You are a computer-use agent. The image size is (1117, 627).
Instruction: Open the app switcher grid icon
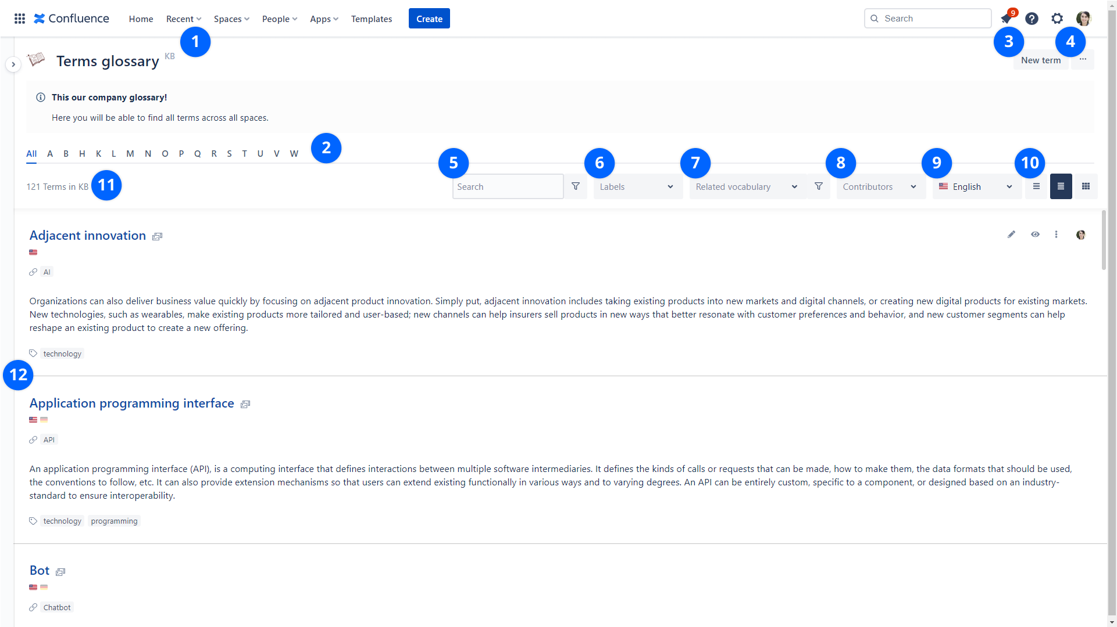click(19, 19)
